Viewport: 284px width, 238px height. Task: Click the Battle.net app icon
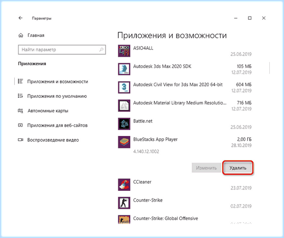click(x=124, y=124)
